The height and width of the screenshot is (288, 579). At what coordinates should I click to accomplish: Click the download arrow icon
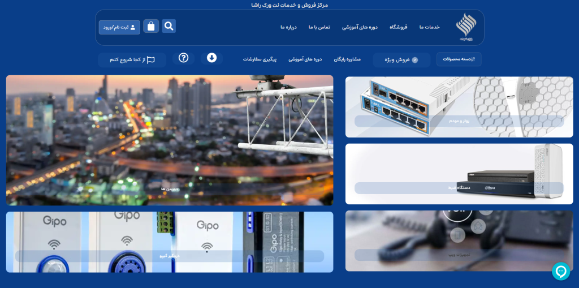211,58
